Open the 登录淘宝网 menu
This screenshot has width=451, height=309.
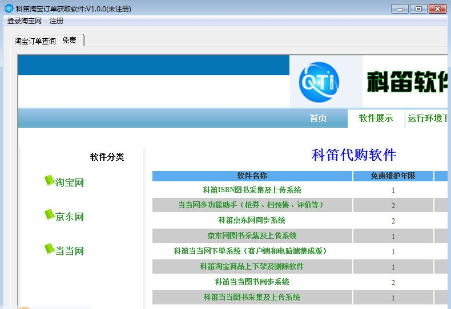[x=25, y=21]
